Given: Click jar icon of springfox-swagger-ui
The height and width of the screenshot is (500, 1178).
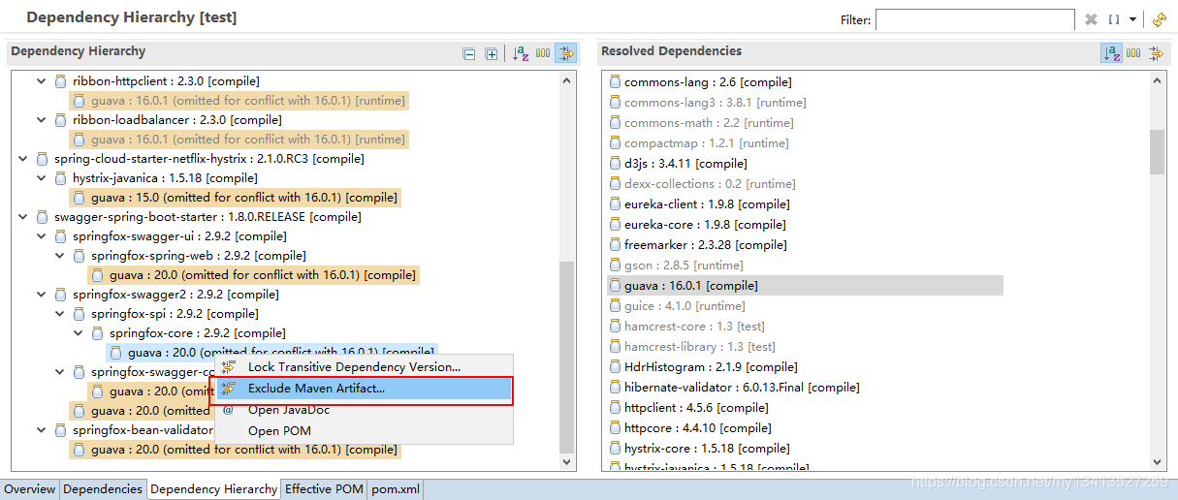Looking at the screenshot, I should [x=60, y=236].
